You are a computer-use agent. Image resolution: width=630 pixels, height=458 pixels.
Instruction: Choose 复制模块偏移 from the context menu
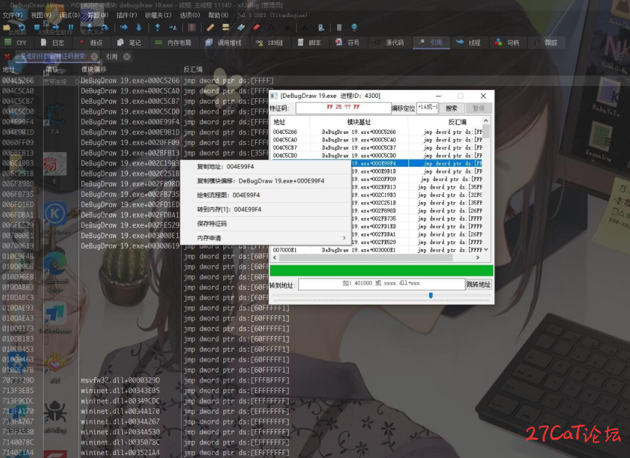point(266,181)
